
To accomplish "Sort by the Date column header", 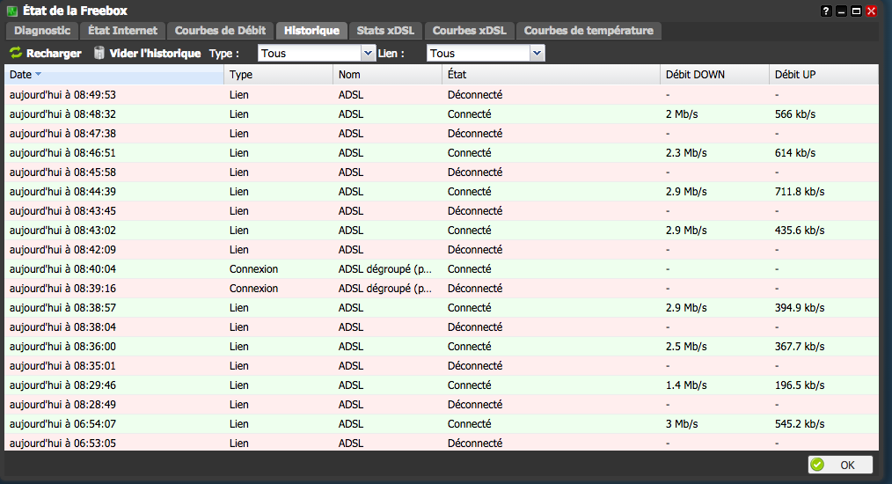I will click(114, 75).
